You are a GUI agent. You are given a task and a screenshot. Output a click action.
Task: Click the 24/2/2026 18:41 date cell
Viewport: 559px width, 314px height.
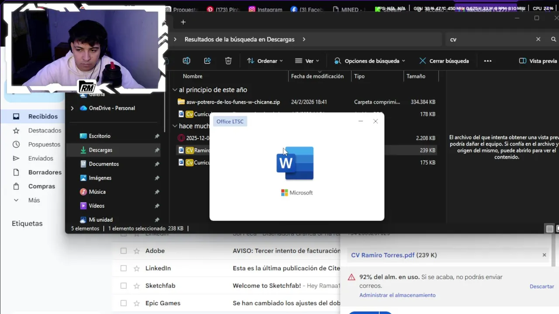tap(309, 102)
